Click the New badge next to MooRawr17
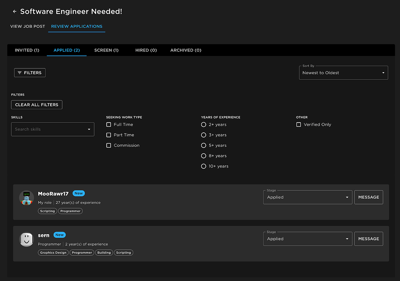This screenshot has width=400, height=281. 79,193
